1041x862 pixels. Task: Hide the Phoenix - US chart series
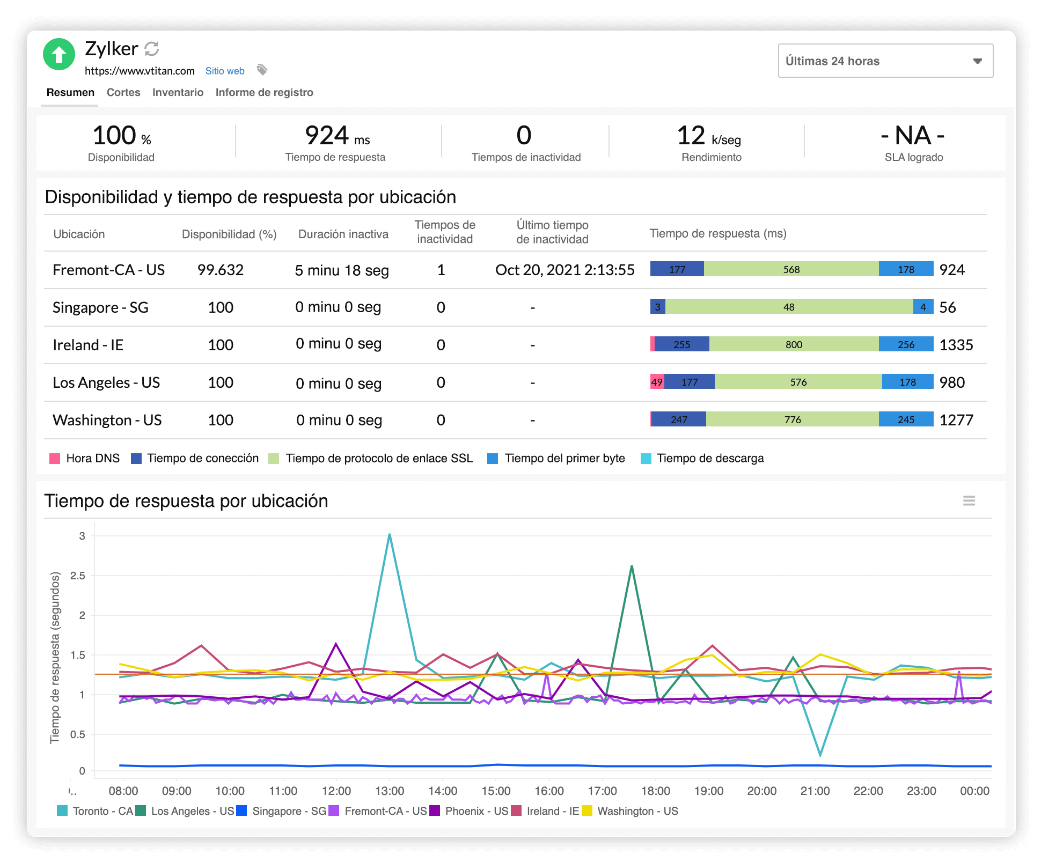coord(468,811)
